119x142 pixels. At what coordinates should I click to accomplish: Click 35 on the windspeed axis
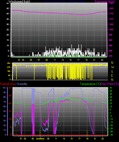coord(8,19)
